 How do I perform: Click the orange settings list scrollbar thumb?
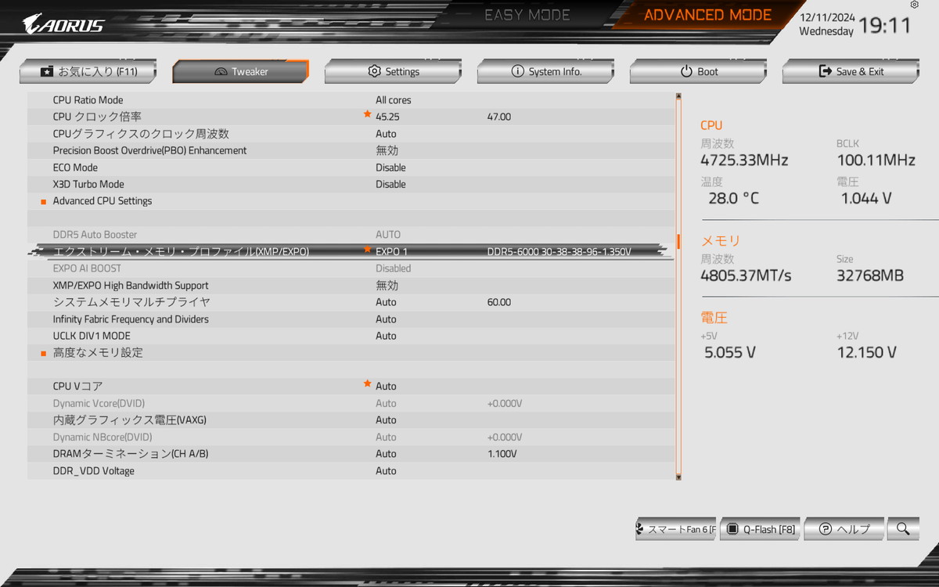678,241
